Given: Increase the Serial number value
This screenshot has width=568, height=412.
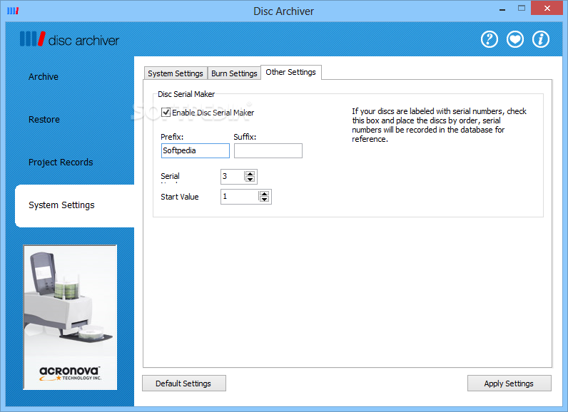Looking at the screenshot, I should tap(250, 174).
